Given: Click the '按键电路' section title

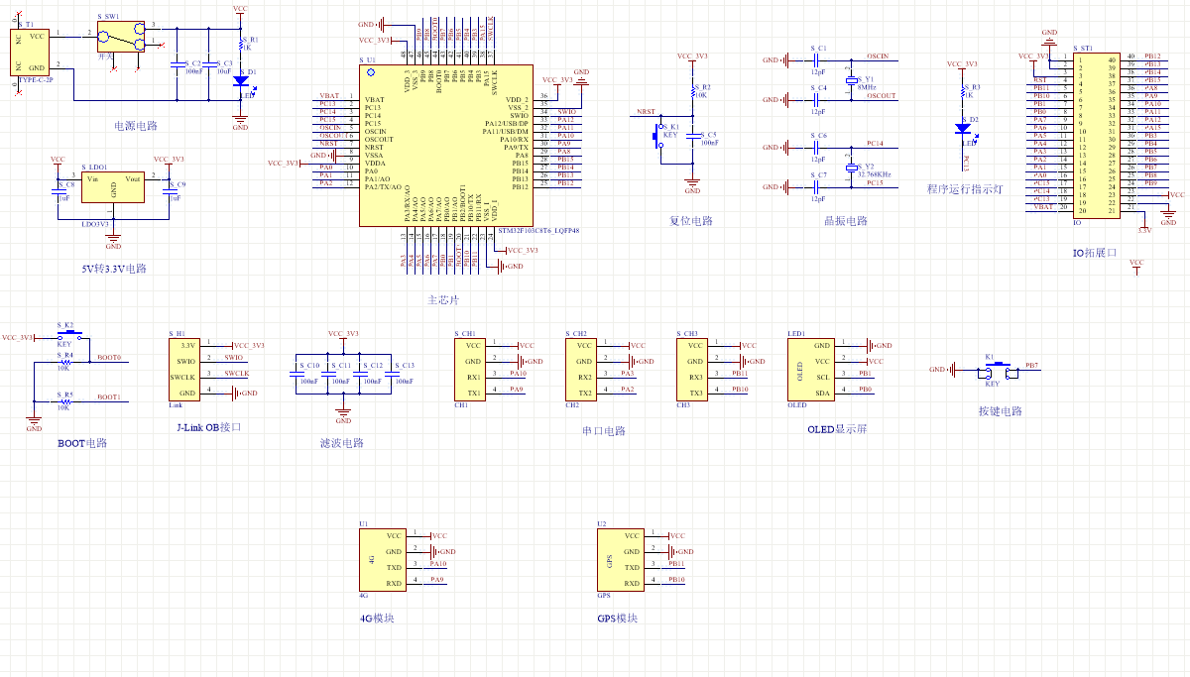Looking at the screenshot, I should (x=1000, y=411).
